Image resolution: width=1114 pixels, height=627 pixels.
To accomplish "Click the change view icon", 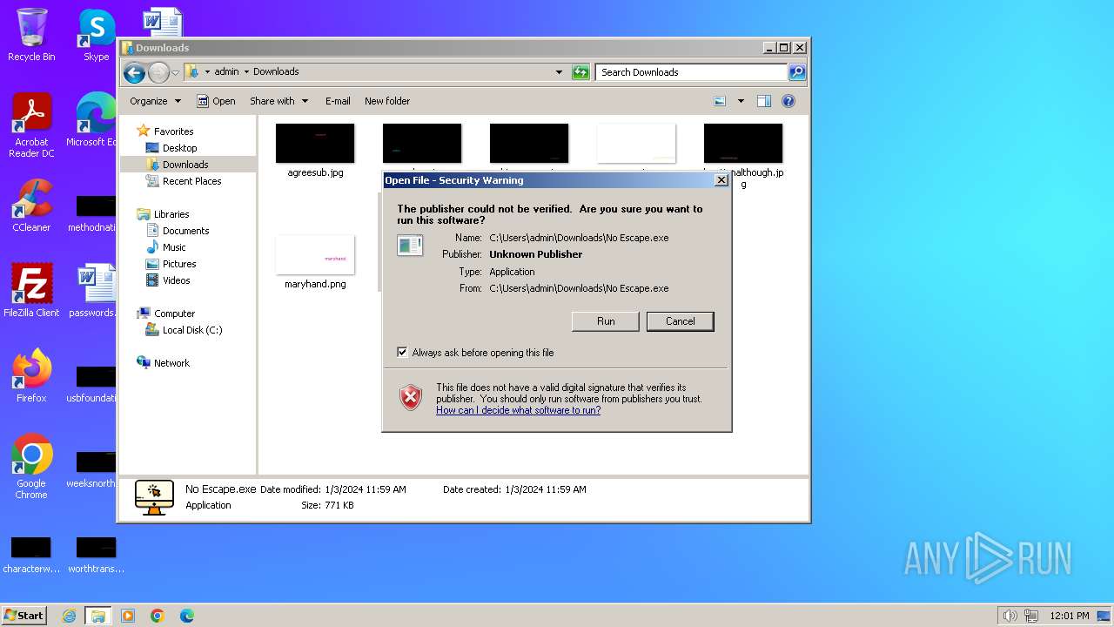I will [720, 101].
